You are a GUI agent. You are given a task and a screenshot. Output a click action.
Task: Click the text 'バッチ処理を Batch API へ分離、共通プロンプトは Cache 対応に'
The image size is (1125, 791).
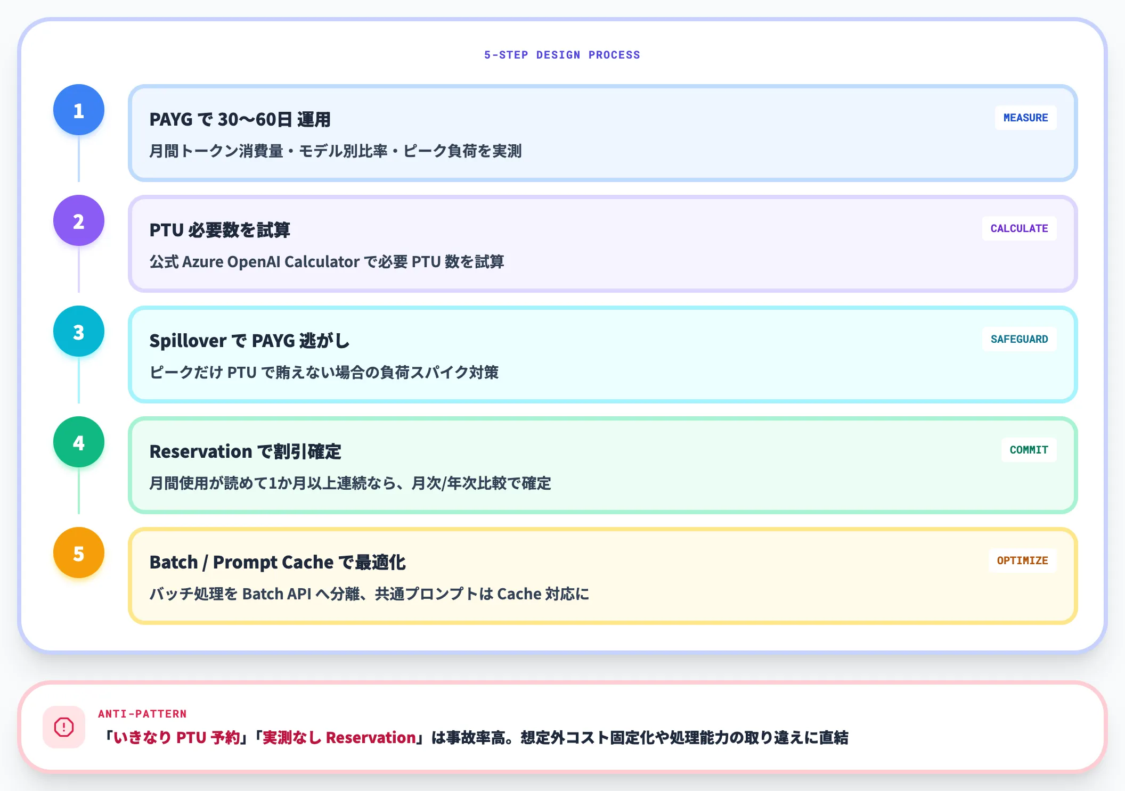coord(369,594)
